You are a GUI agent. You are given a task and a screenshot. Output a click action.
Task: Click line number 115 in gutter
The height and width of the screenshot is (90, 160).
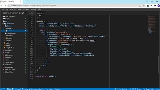pos(31,76)
